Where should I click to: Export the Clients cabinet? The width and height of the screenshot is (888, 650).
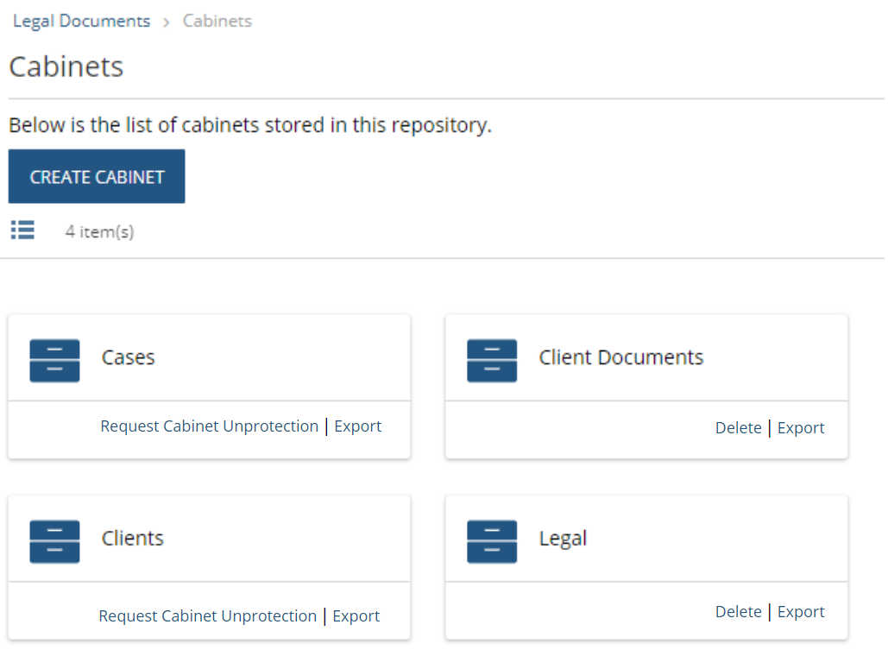click(x=356, y=616)
